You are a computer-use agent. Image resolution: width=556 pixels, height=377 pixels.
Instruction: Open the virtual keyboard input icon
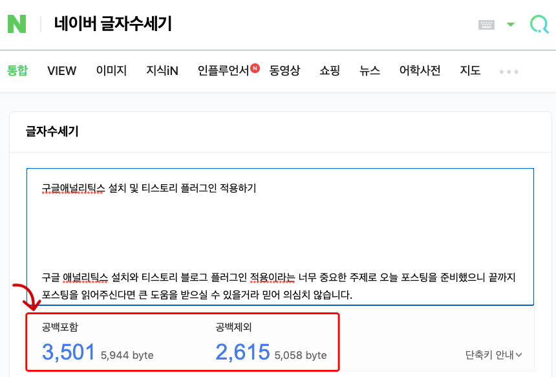[x=486, y=25]
